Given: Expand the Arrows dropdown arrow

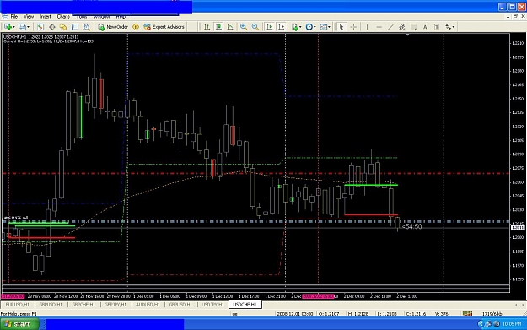Looking at the screenshot, I should coord(454,27).
